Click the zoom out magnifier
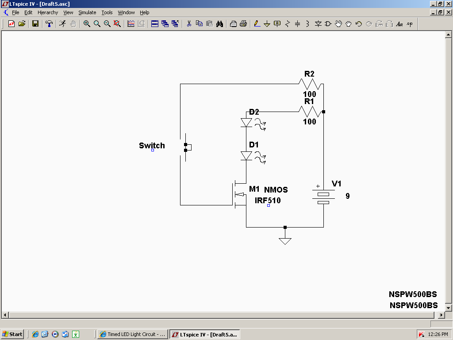This screenshot has width=453, height=340. [107, 24]
